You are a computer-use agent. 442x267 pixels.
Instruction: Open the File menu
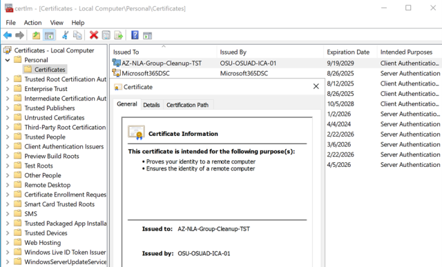coord(11,23)
